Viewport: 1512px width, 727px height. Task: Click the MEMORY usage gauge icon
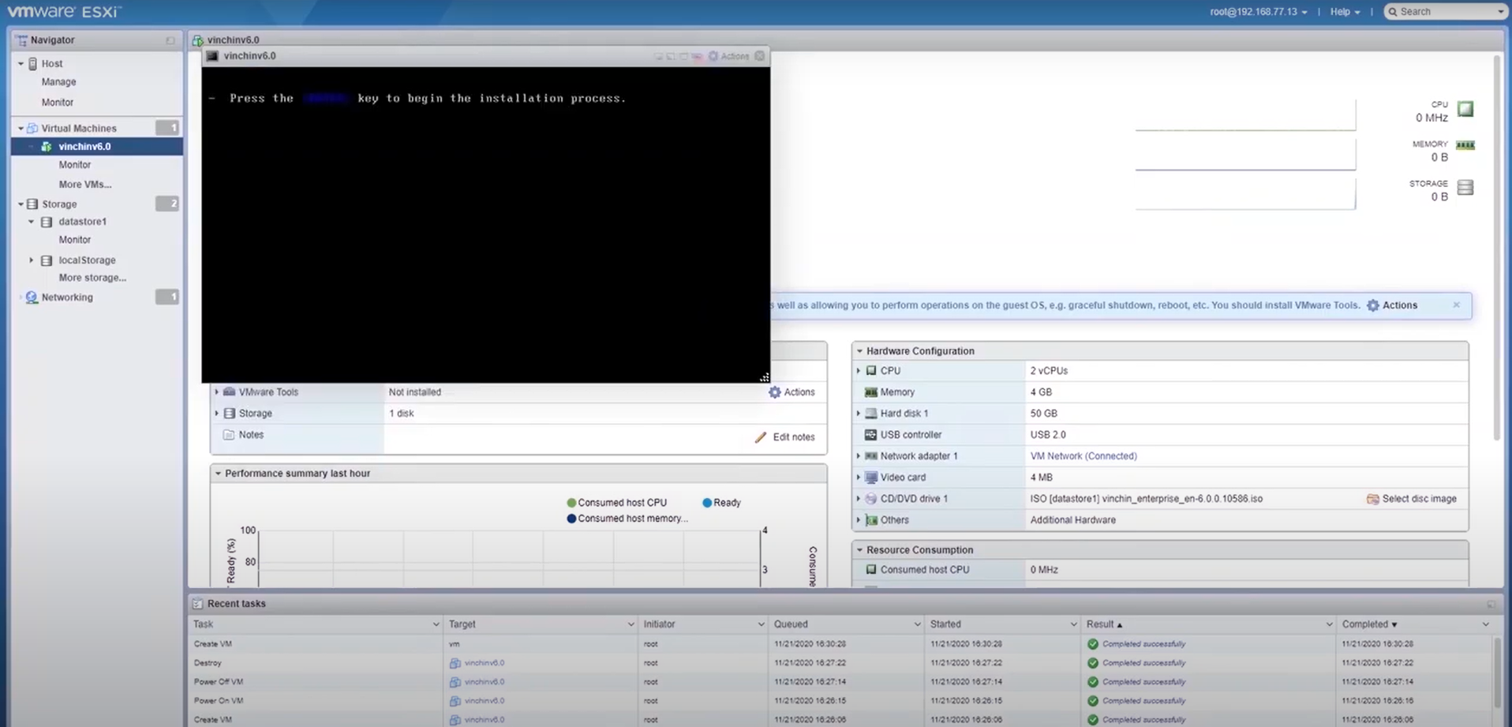(x=1465, y=145)
